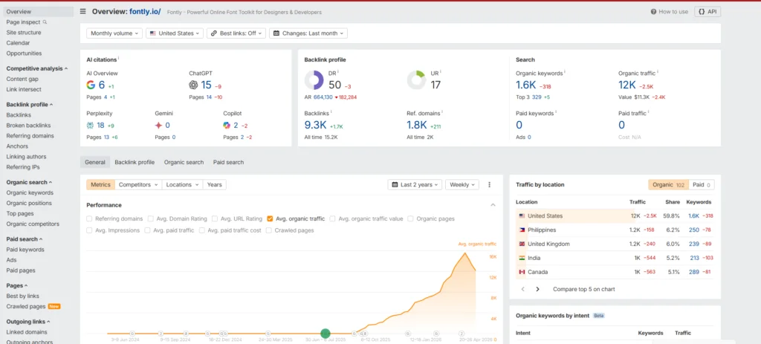Viewport: 761px width, 344px height.
Task: Open Broken backlinks in sidebar
Action: coord(29,125)
